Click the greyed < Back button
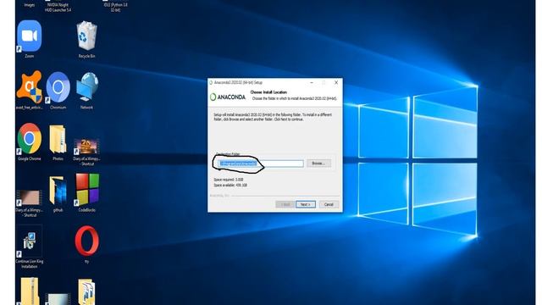The width and height of the screenshot is (542, 305). (x=285, y=204)
